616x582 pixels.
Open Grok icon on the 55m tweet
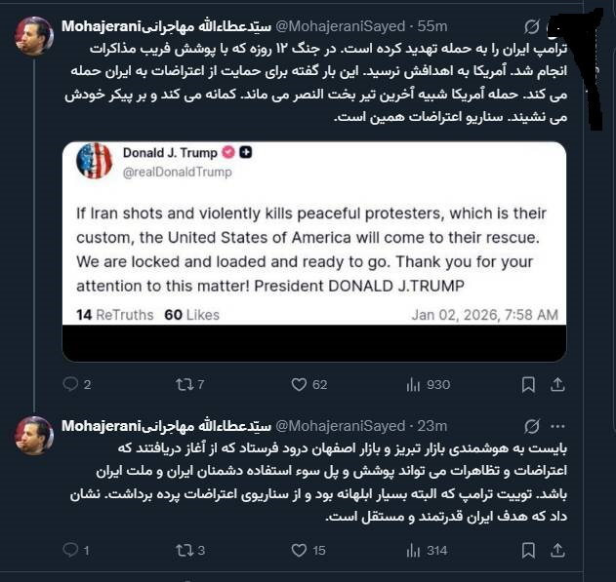pyautogui.click(x=532, y=24)
